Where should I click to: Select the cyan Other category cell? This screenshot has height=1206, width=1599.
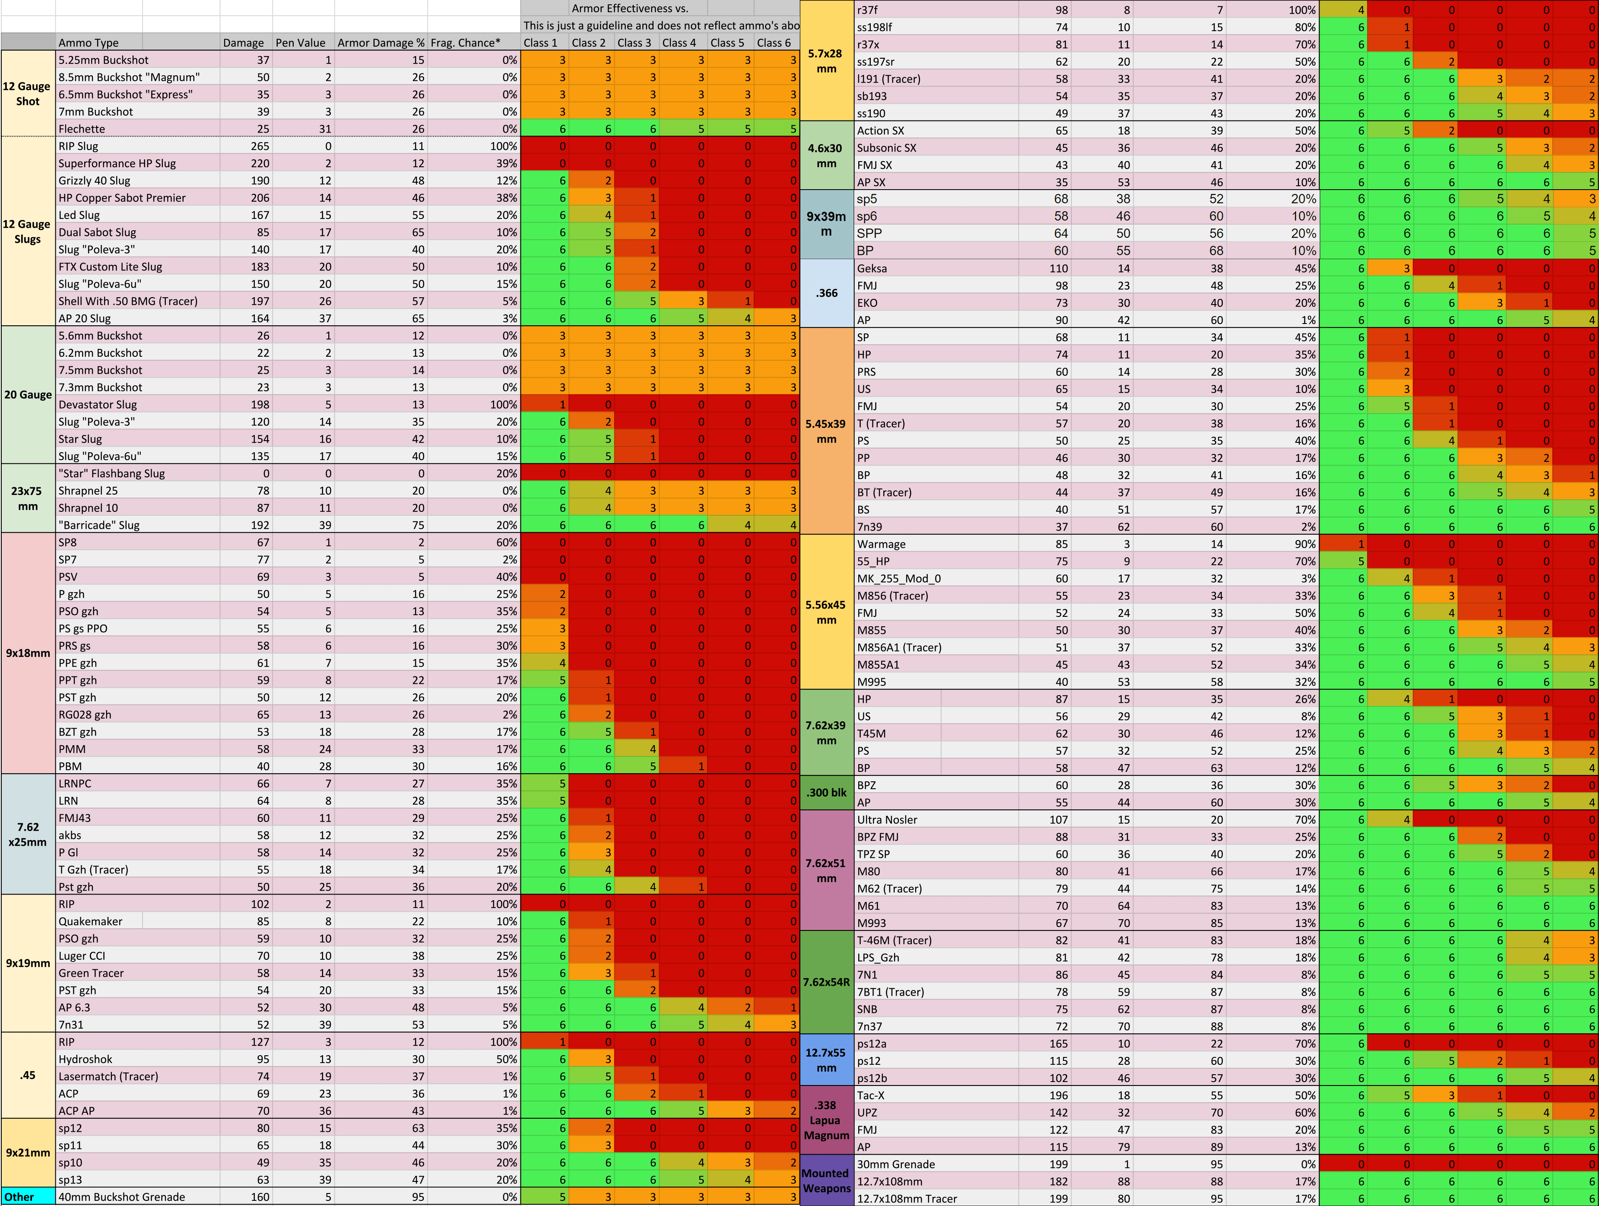point(28,1196)
